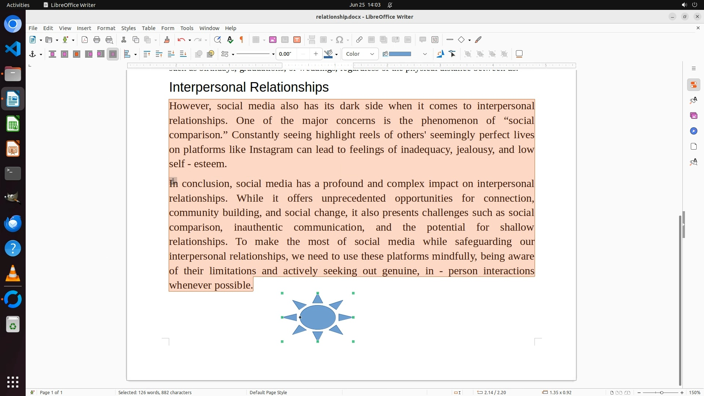Click the Default Page Style status label
The image size is (704, 396).
point(268,392)
